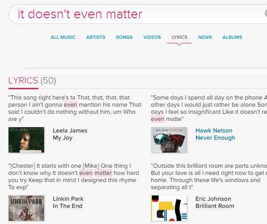The height and width of the screenshot is (224, 267).
Task: Click the search field containing 'it doesn't even matter'
Action: 138,14
